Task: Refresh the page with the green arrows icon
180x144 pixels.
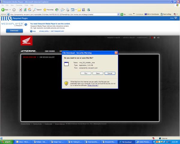Action: coord(25,10)
